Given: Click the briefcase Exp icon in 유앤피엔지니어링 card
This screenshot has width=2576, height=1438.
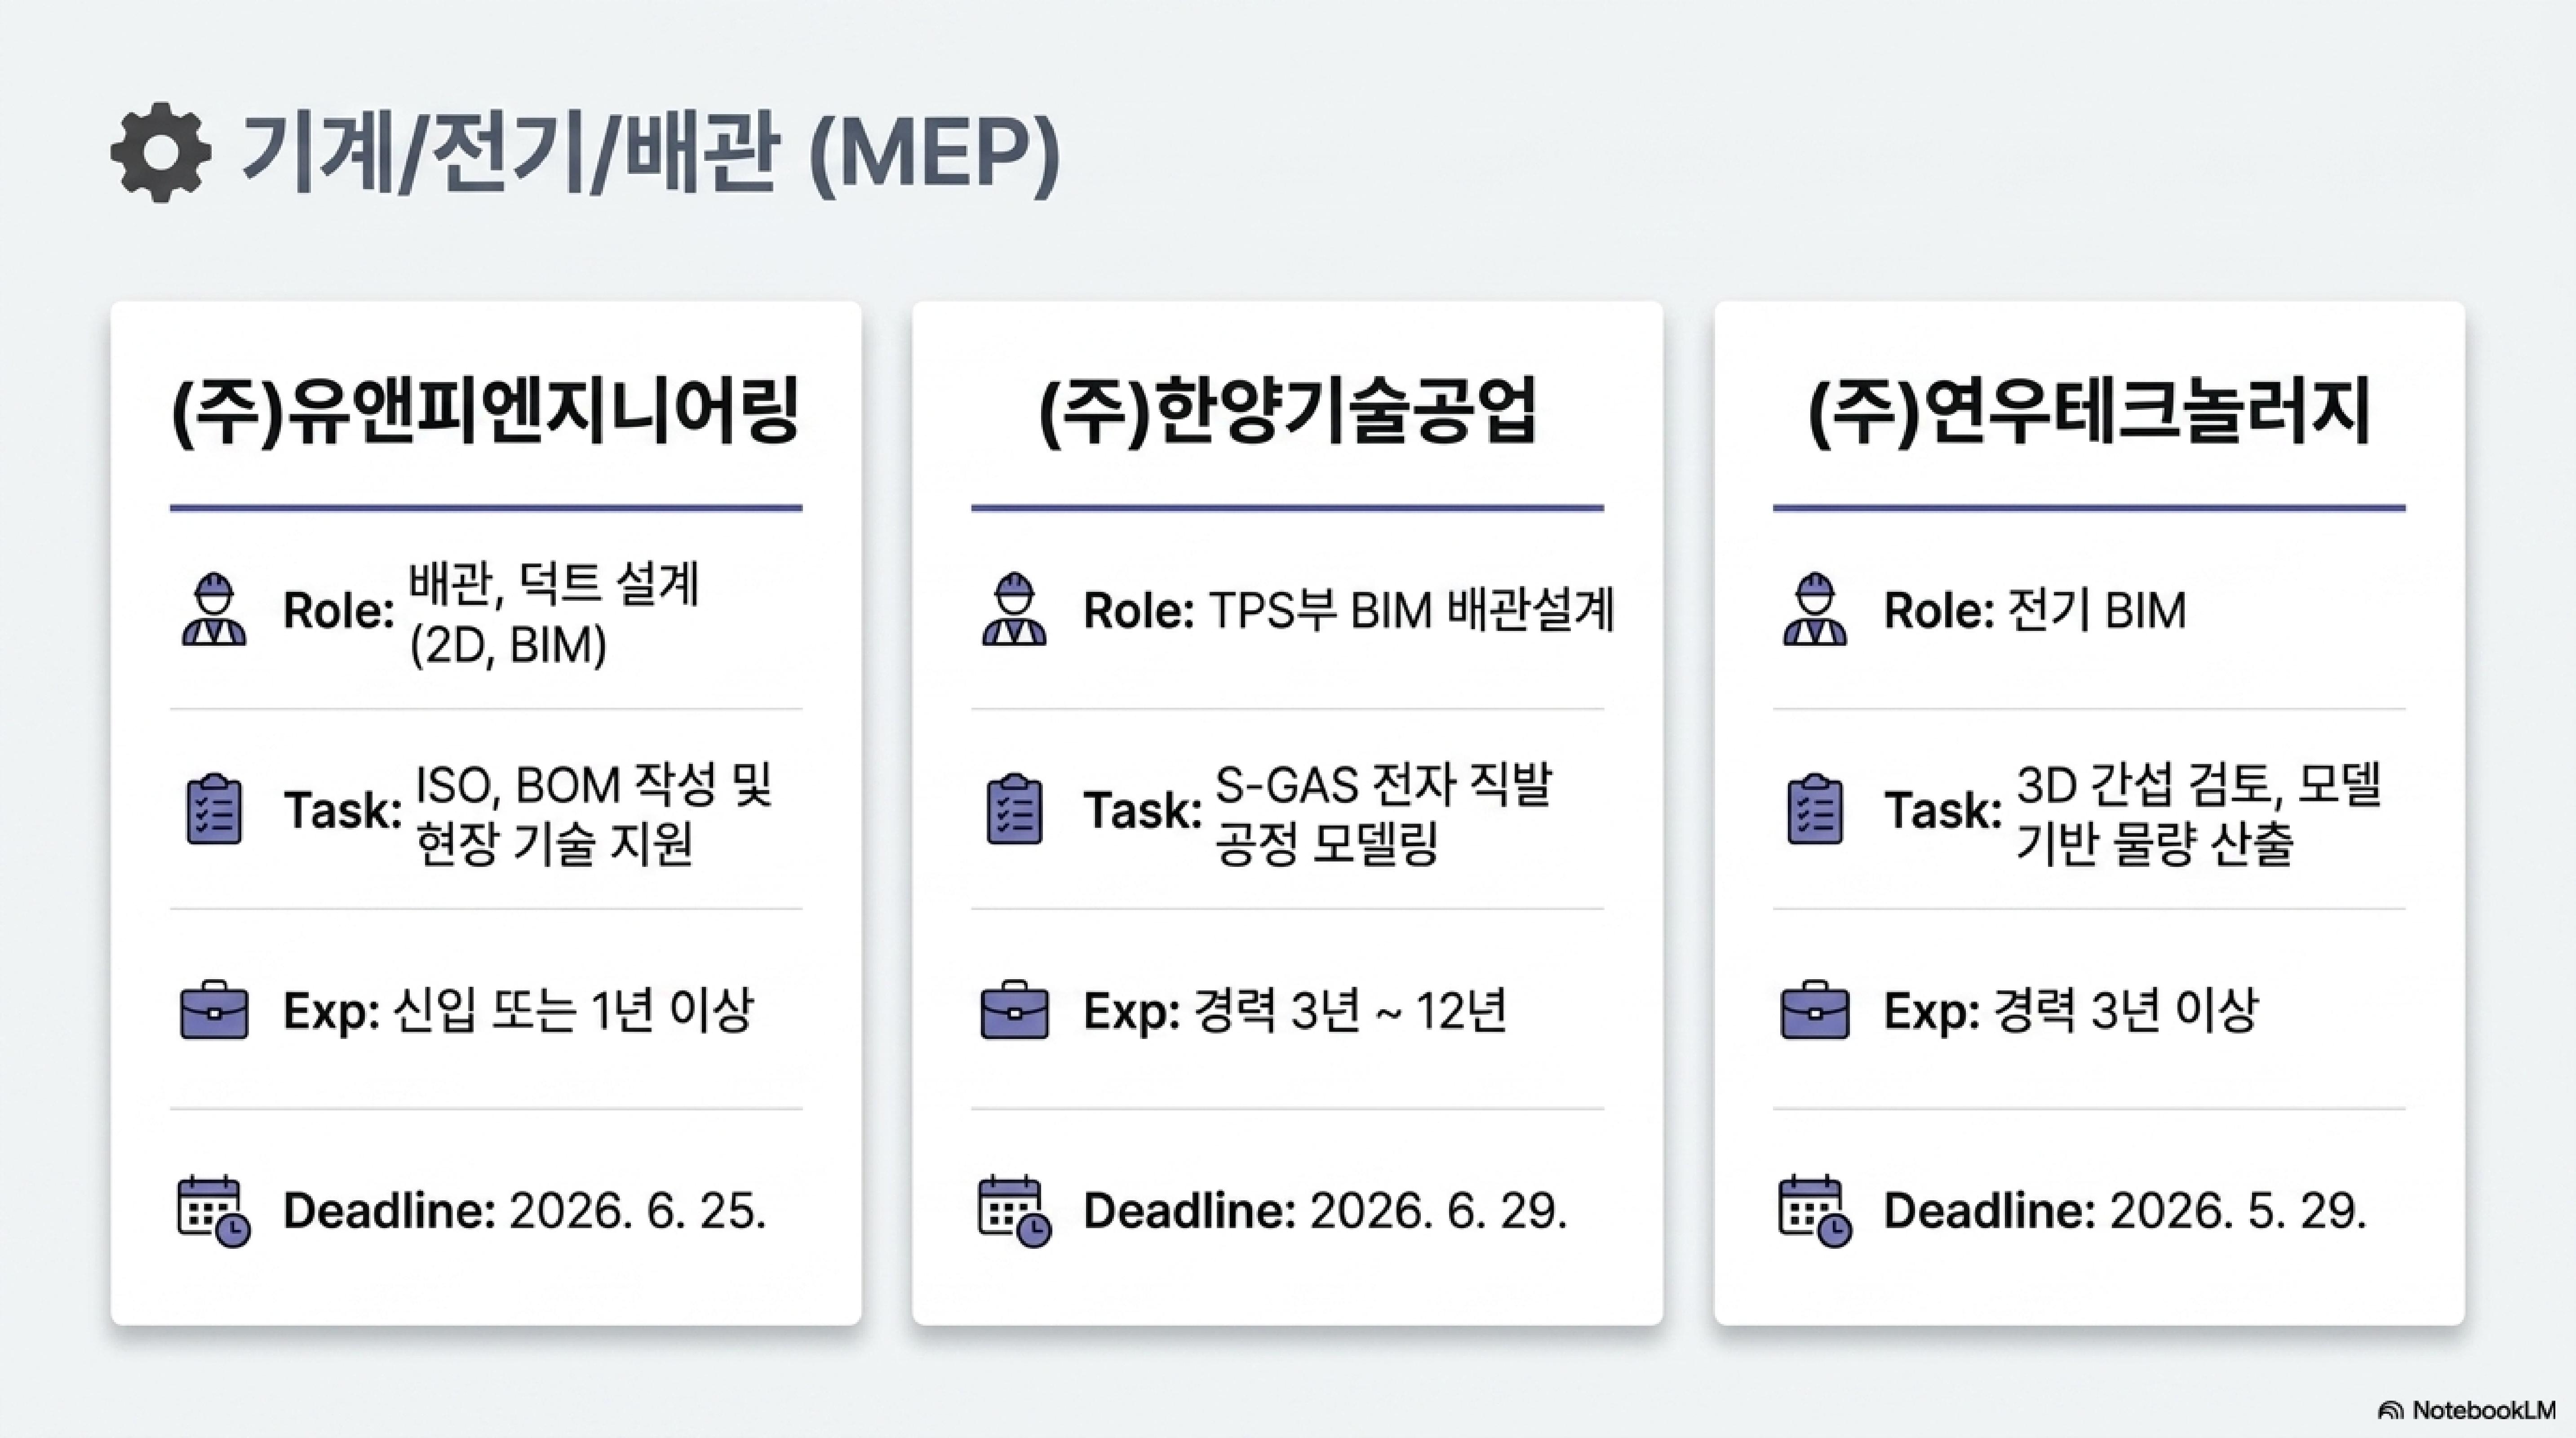Looking at the screenshot, I should pyautogui.click(x=214, y=1010).
